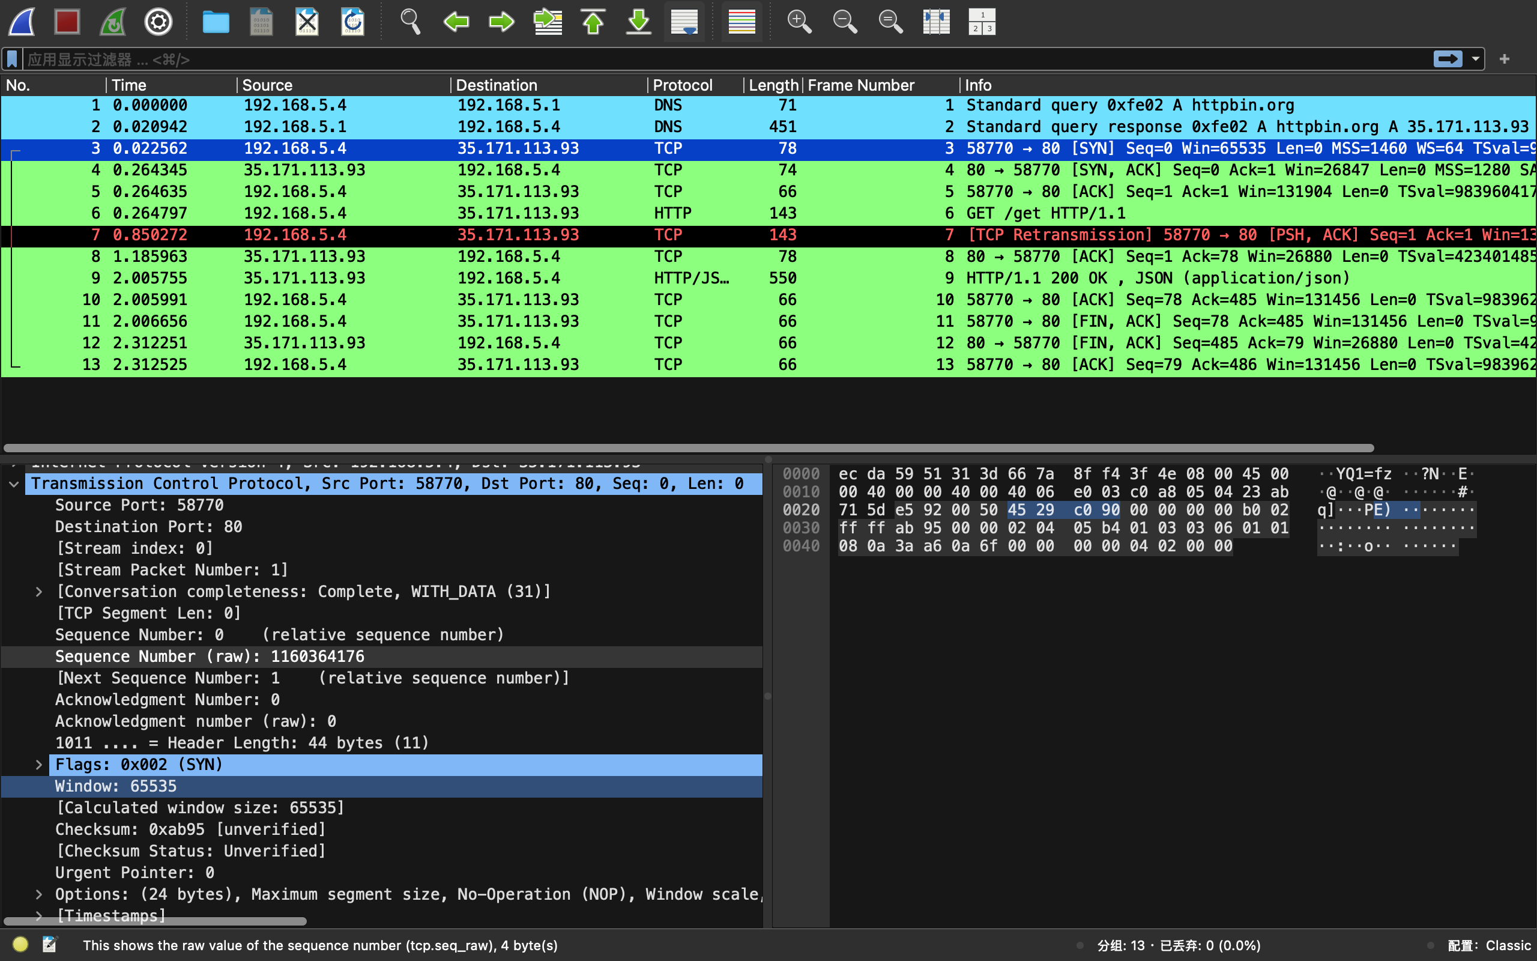Viewport: 1537px width, 961px height.
Task: Find a packet magnifier icon
Action: 410,22
